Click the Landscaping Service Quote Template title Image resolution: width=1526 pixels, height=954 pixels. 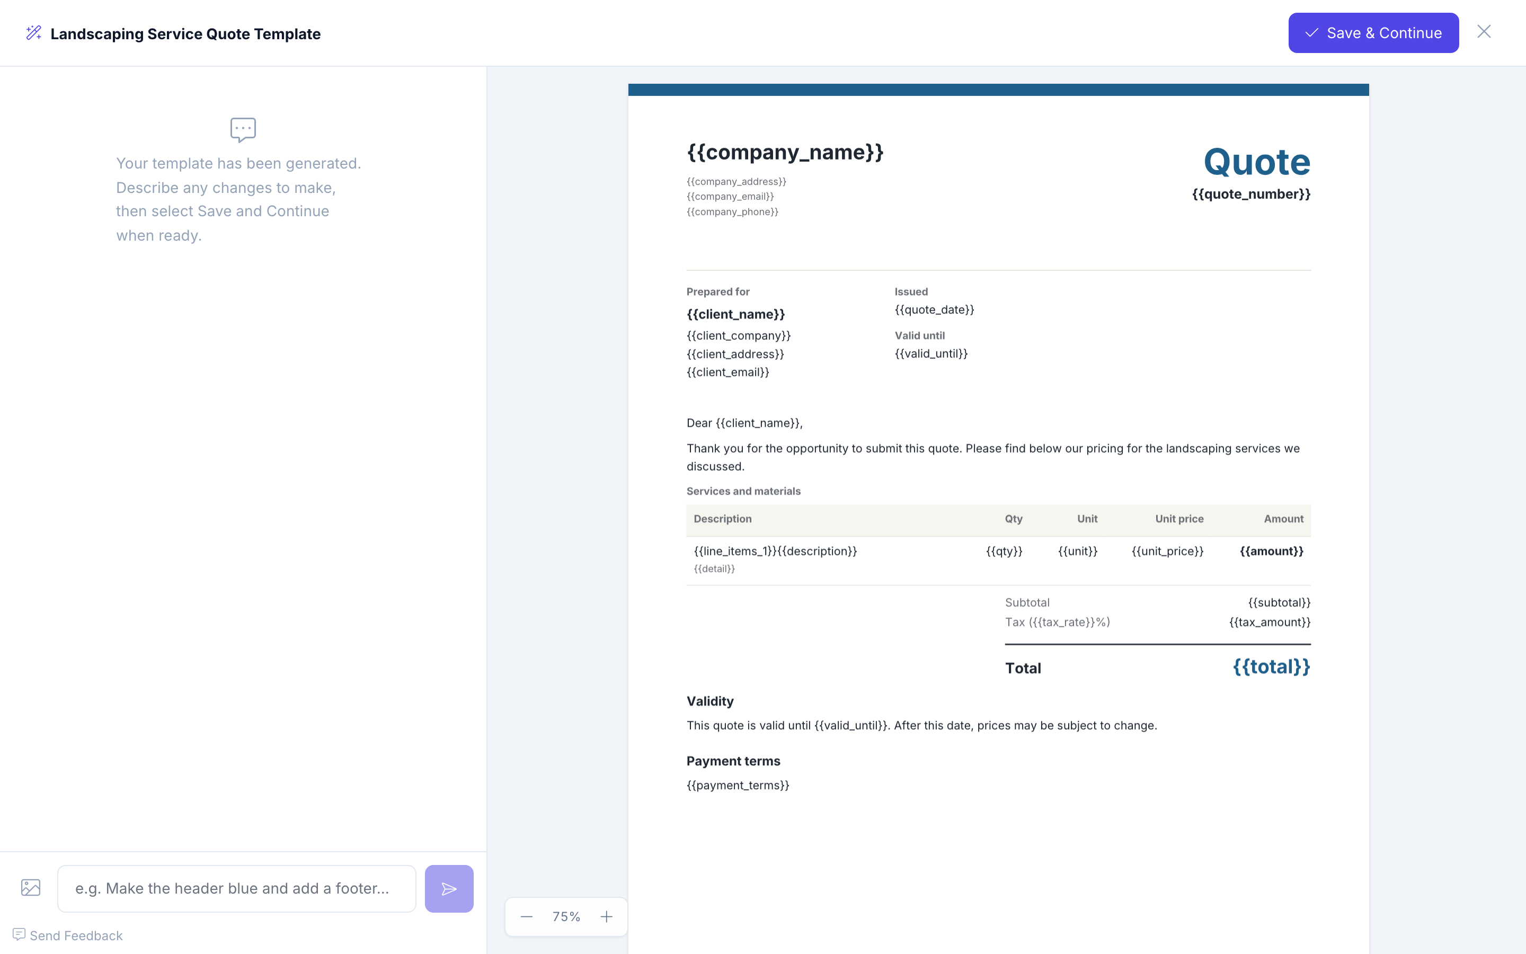pos(185,33)
